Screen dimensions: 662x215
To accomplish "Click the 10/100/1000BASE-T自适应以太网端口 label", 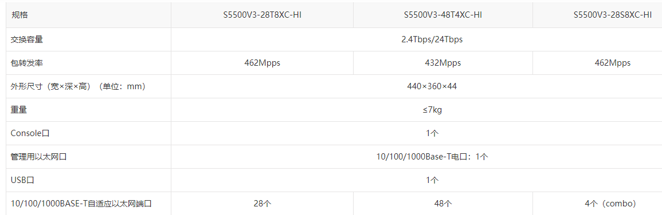I will (81, 204).
